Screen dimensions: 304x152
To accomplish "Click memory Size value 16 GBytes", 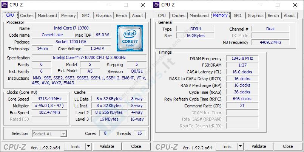I will [x=195, y=36].
